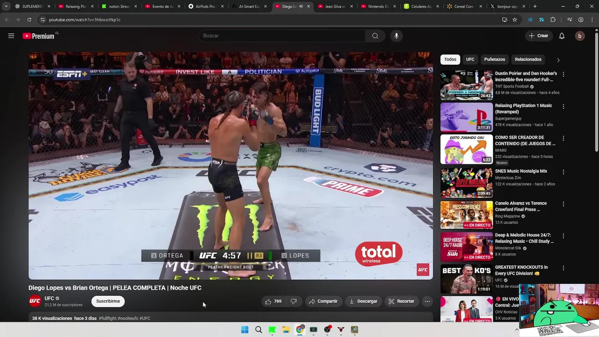Open options menu for Canelo Alvarez video
The height and width of the screenshot is (337, 599).
click(563, 204)
